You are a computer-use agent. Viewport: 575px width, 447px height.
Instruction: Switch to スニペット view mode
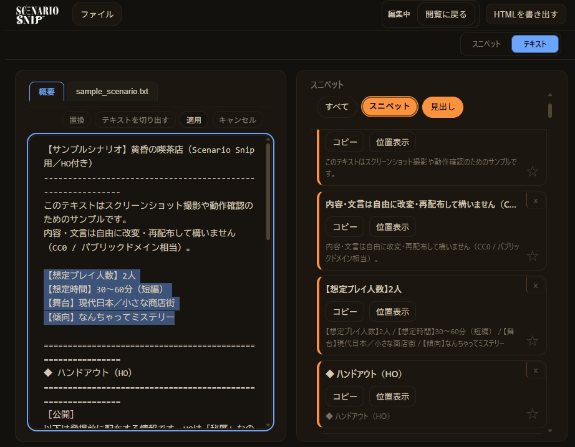click(x=486, y=44)
